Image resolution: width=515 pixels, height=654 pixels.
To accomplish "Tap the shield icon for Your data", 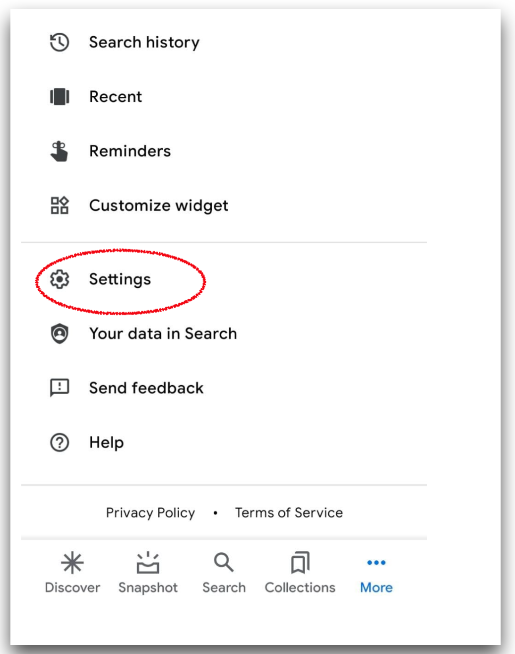I will pyautogui.click(x=60, y=333).
